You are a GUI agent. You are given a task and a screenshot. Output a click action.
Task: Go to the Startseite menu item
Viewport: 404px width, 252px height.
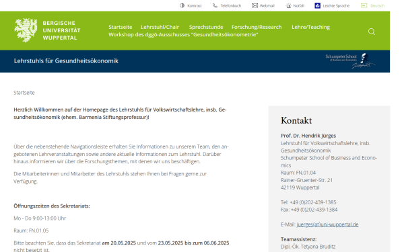(121, 27)
